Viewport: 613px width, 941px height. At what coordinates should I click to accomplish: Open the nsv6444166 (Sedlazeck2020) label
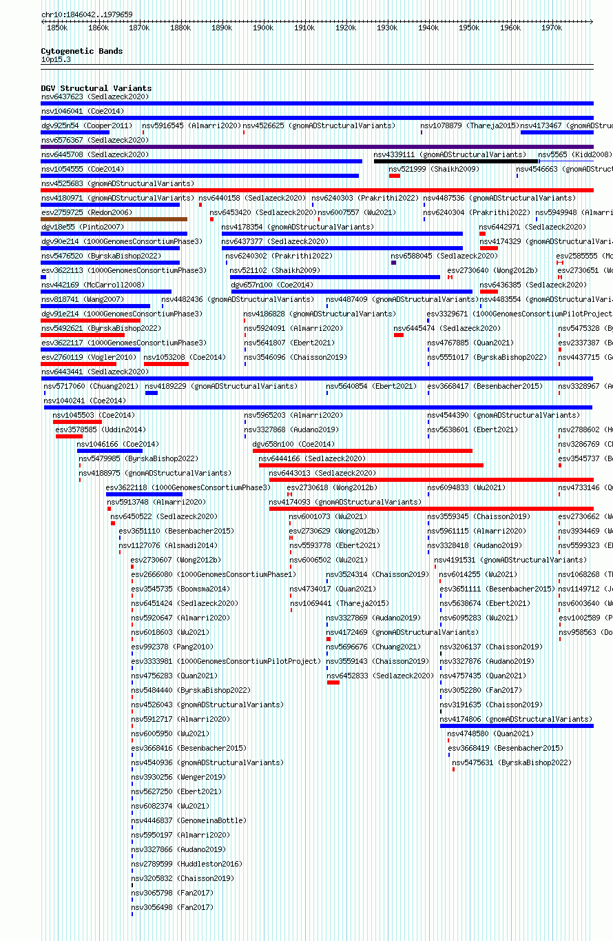[x=312, y=458]
